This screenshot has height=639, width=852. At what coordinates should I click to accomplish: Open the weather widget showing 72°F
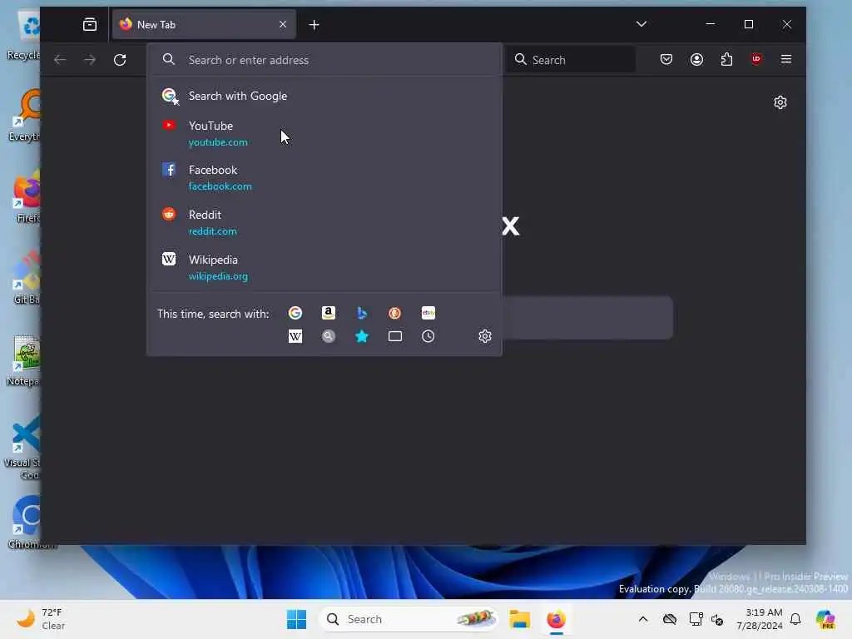pyautogui.click(x=41, y=619)
